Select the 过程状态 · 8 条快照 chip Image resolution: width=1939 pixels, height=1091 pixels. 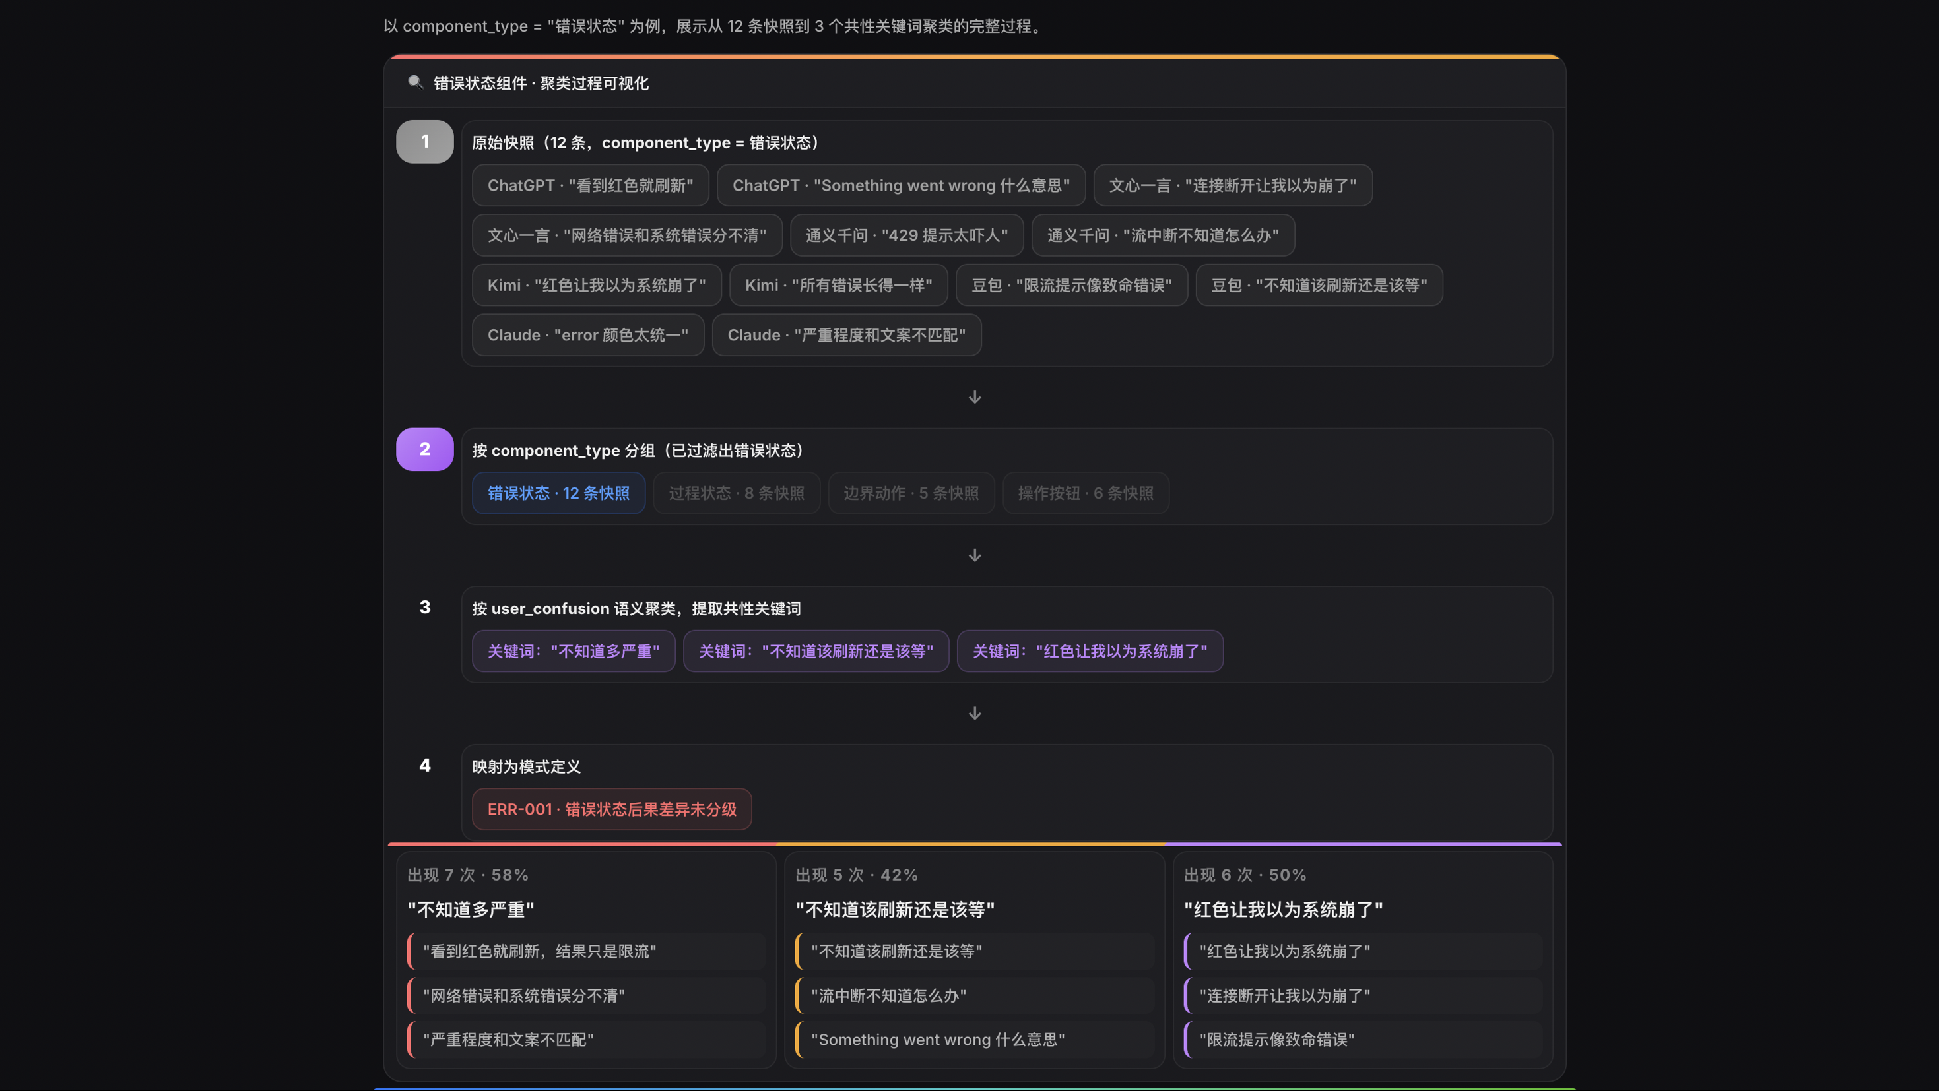[x=736, y=493]
